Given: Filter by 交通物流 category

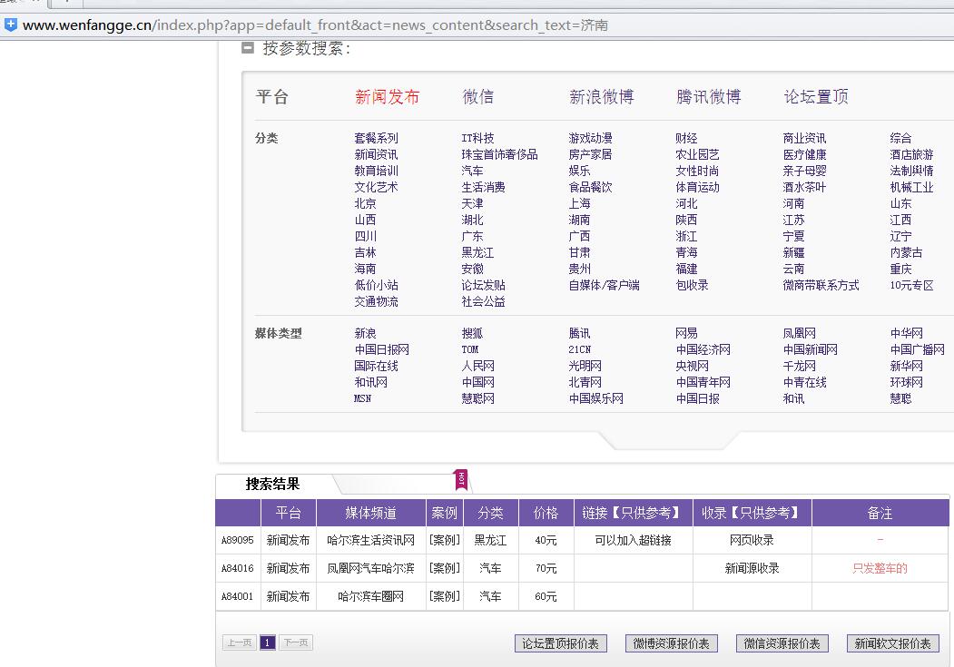Looking at the screenshot, I should coord(376,301).
